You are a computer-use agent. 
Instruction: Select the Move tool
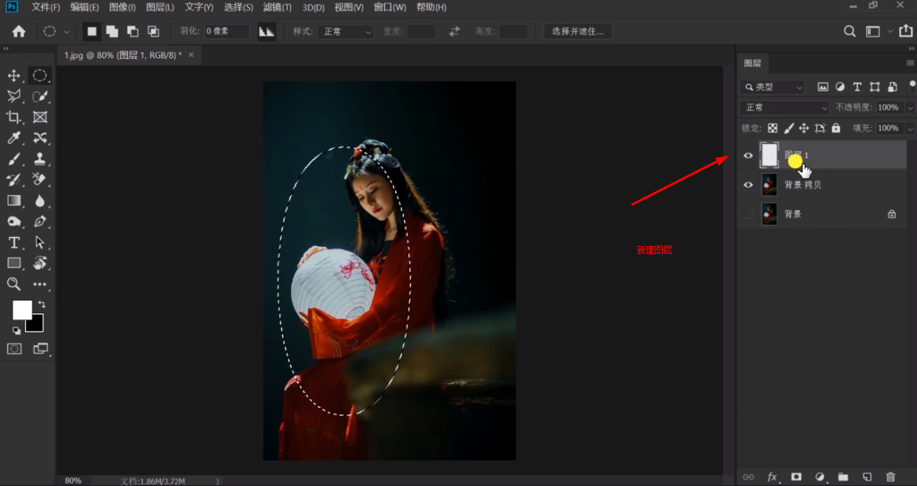[x=14, y=76]
